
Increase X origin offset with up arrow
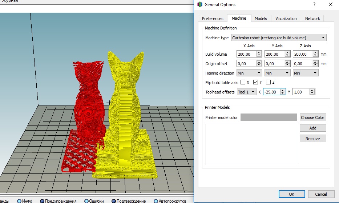coord(259,62)
